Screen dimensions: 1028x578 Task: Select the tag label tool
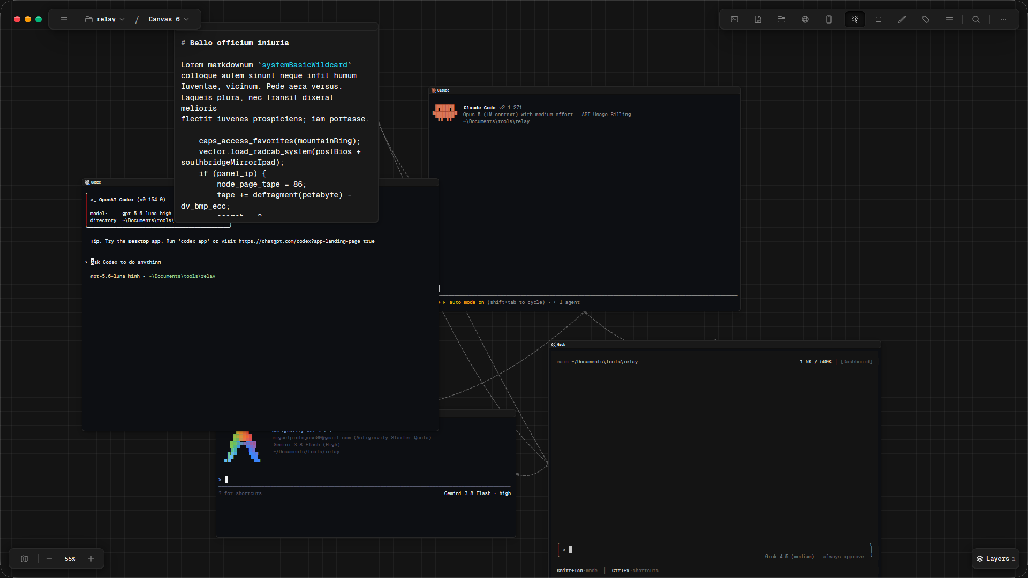[926, 19]
